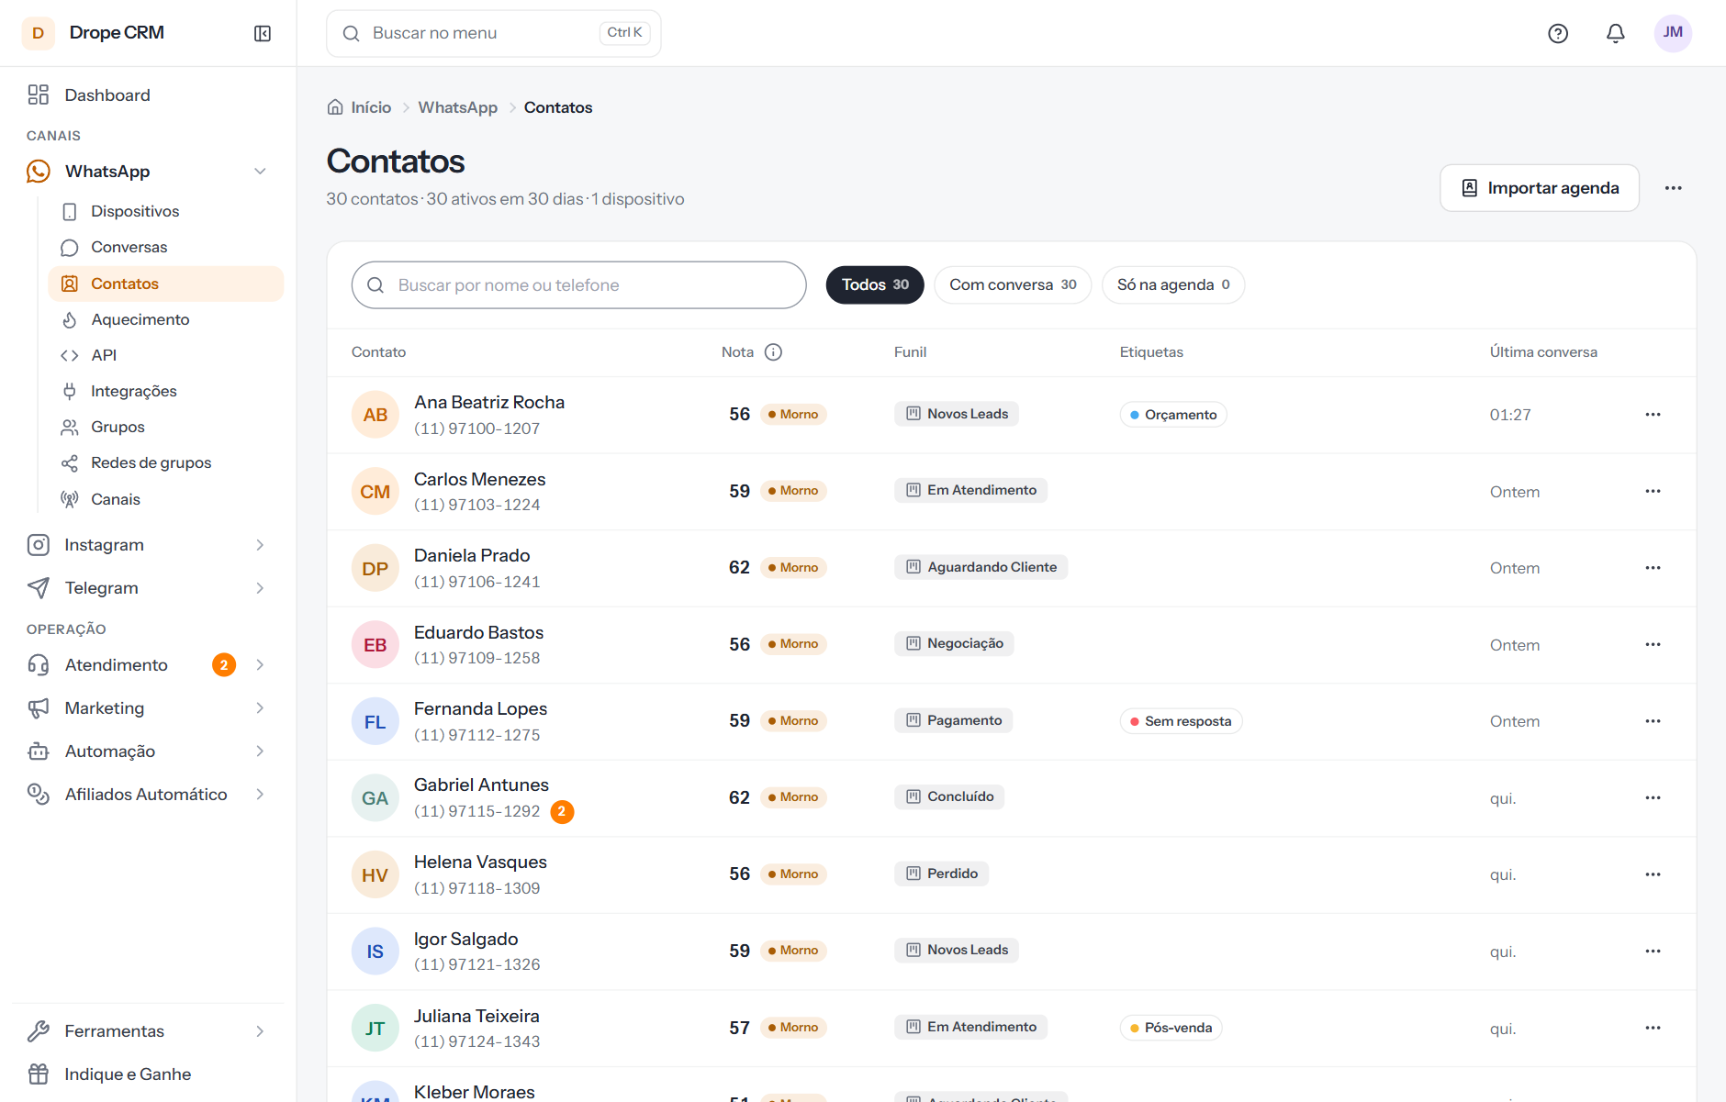Click the Atendimento headset icon
Screen dimensions: 1726x1102
pyautogui.click(x=39, y=665)
